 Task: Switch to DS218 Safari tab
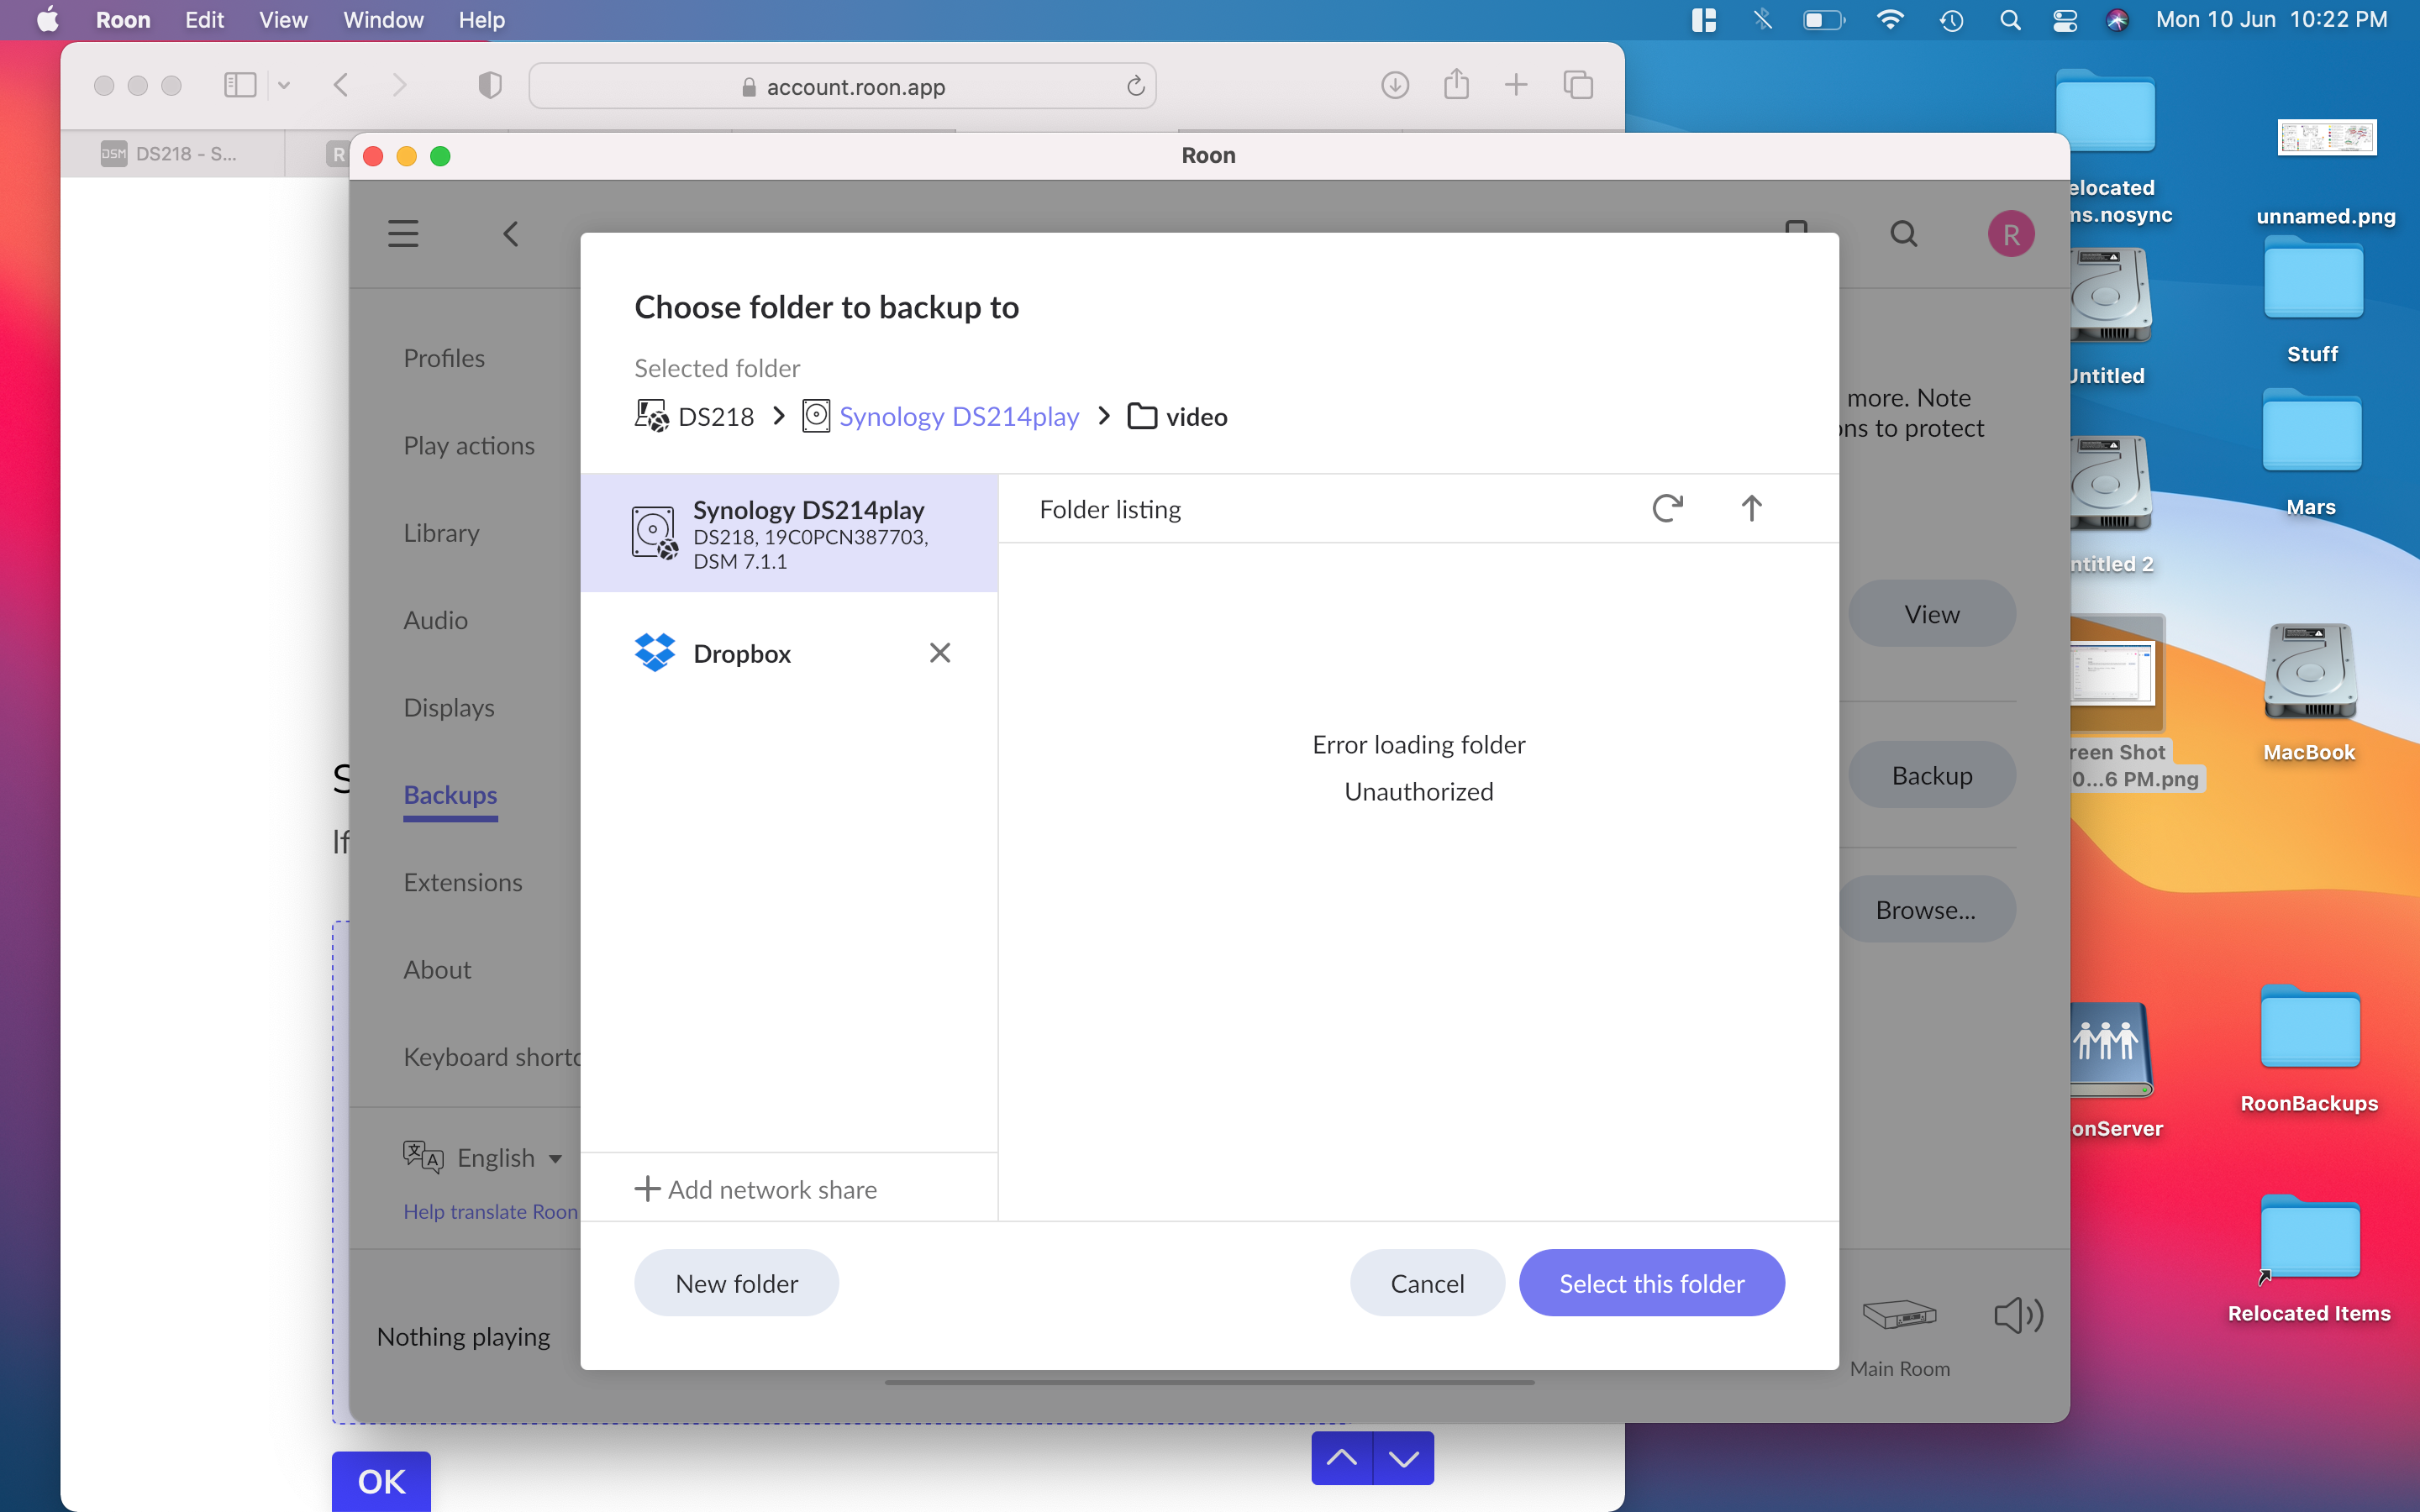click(172, 154)
